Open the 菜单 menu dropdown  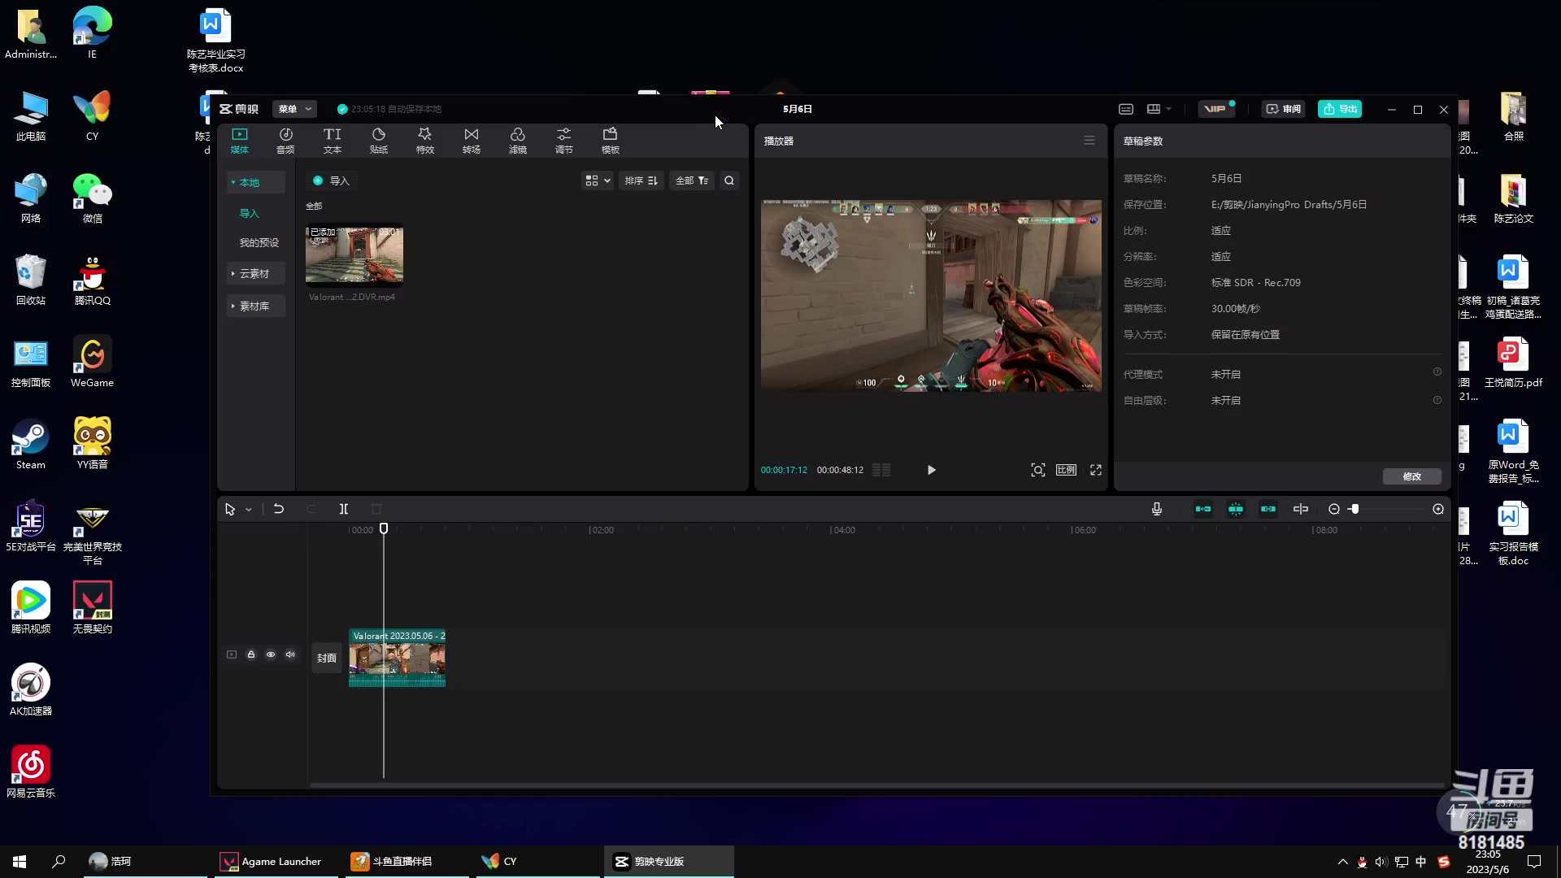294,109
